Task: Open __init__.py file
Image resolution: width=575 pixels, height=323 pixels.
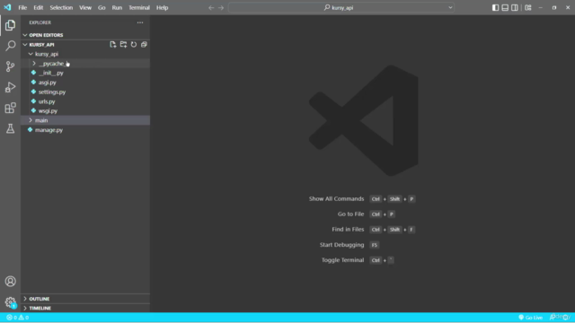Action: [50, 73]
